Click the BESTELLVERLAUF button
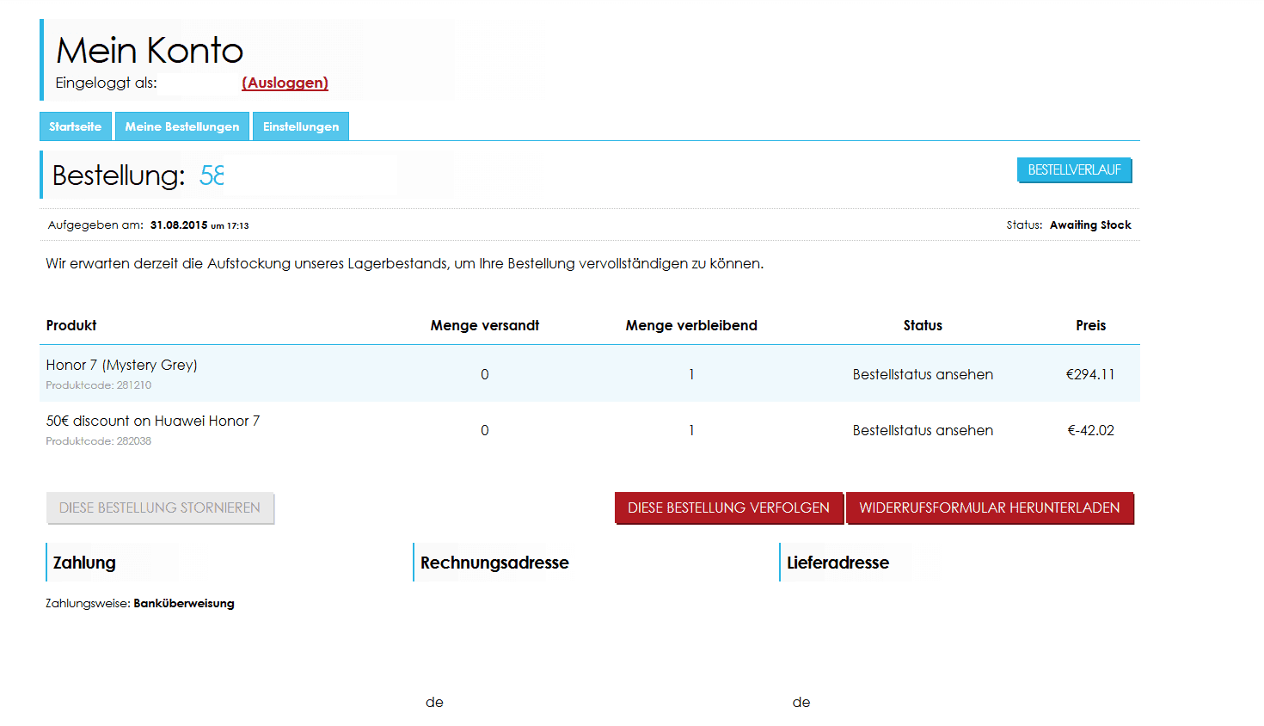 click(1074, 170)
